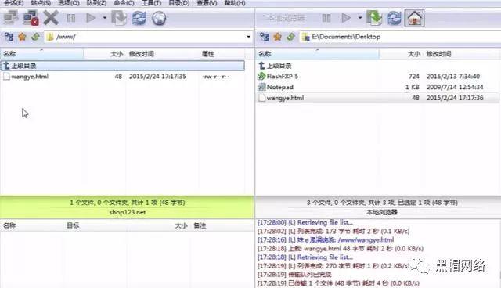Screen dimensions: 501x288
Task: Expand the /www/ path dropdown arrow
Action: tap(248, 37)
